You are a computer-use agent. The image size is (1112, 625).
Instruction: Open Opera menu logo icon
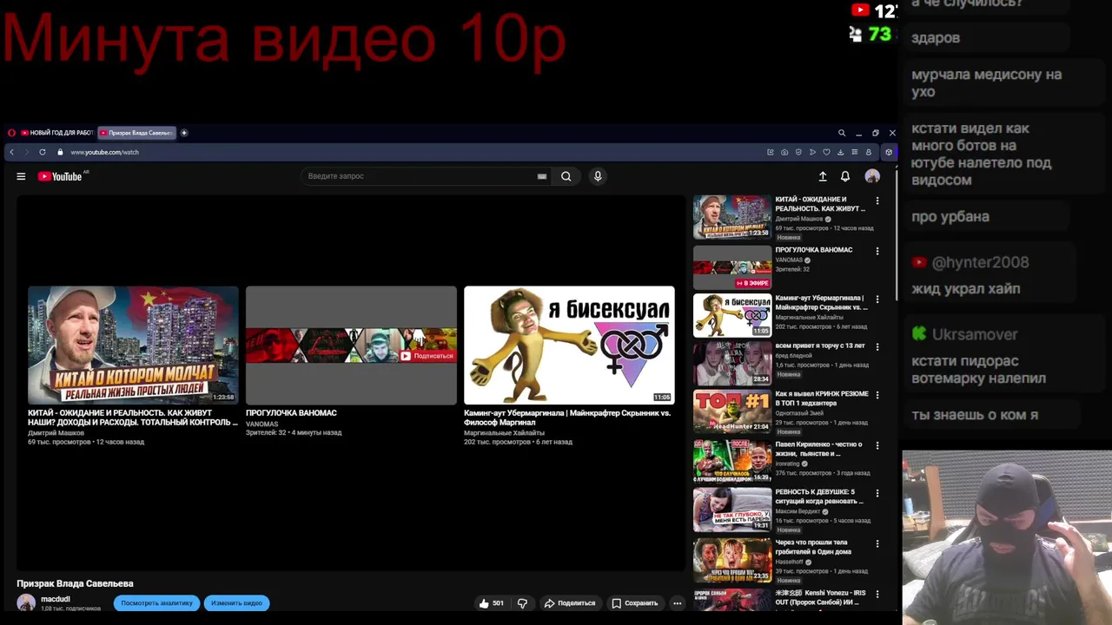(x=11, y=133)
